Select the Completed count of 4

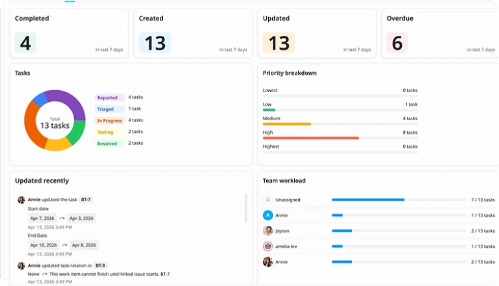click(x=25, y=43)
